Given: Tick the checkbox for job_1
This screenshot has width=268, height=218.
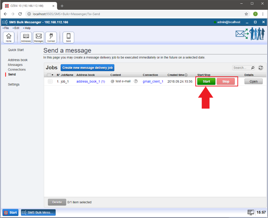Looking at the screenshot, I should point(50,81).
